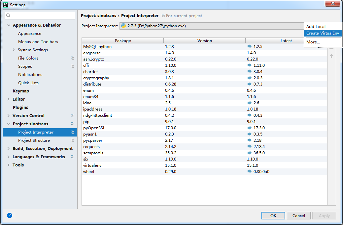Click the update arrow in the setuptools row
Viewport: 343px width, 225px height.
pos(249,153)
